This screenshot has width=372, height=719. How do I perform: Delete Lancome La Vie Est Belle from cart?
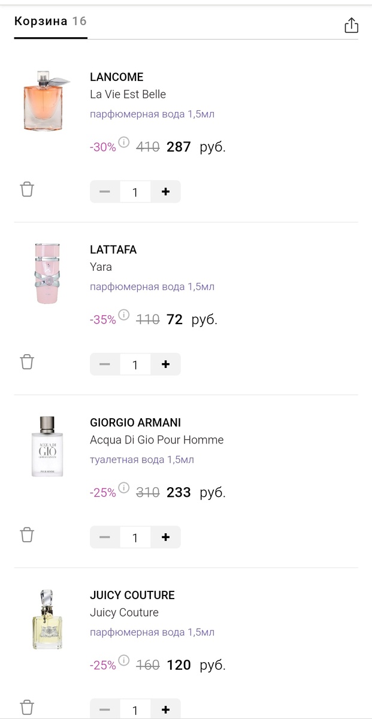[x=27, y=189]
